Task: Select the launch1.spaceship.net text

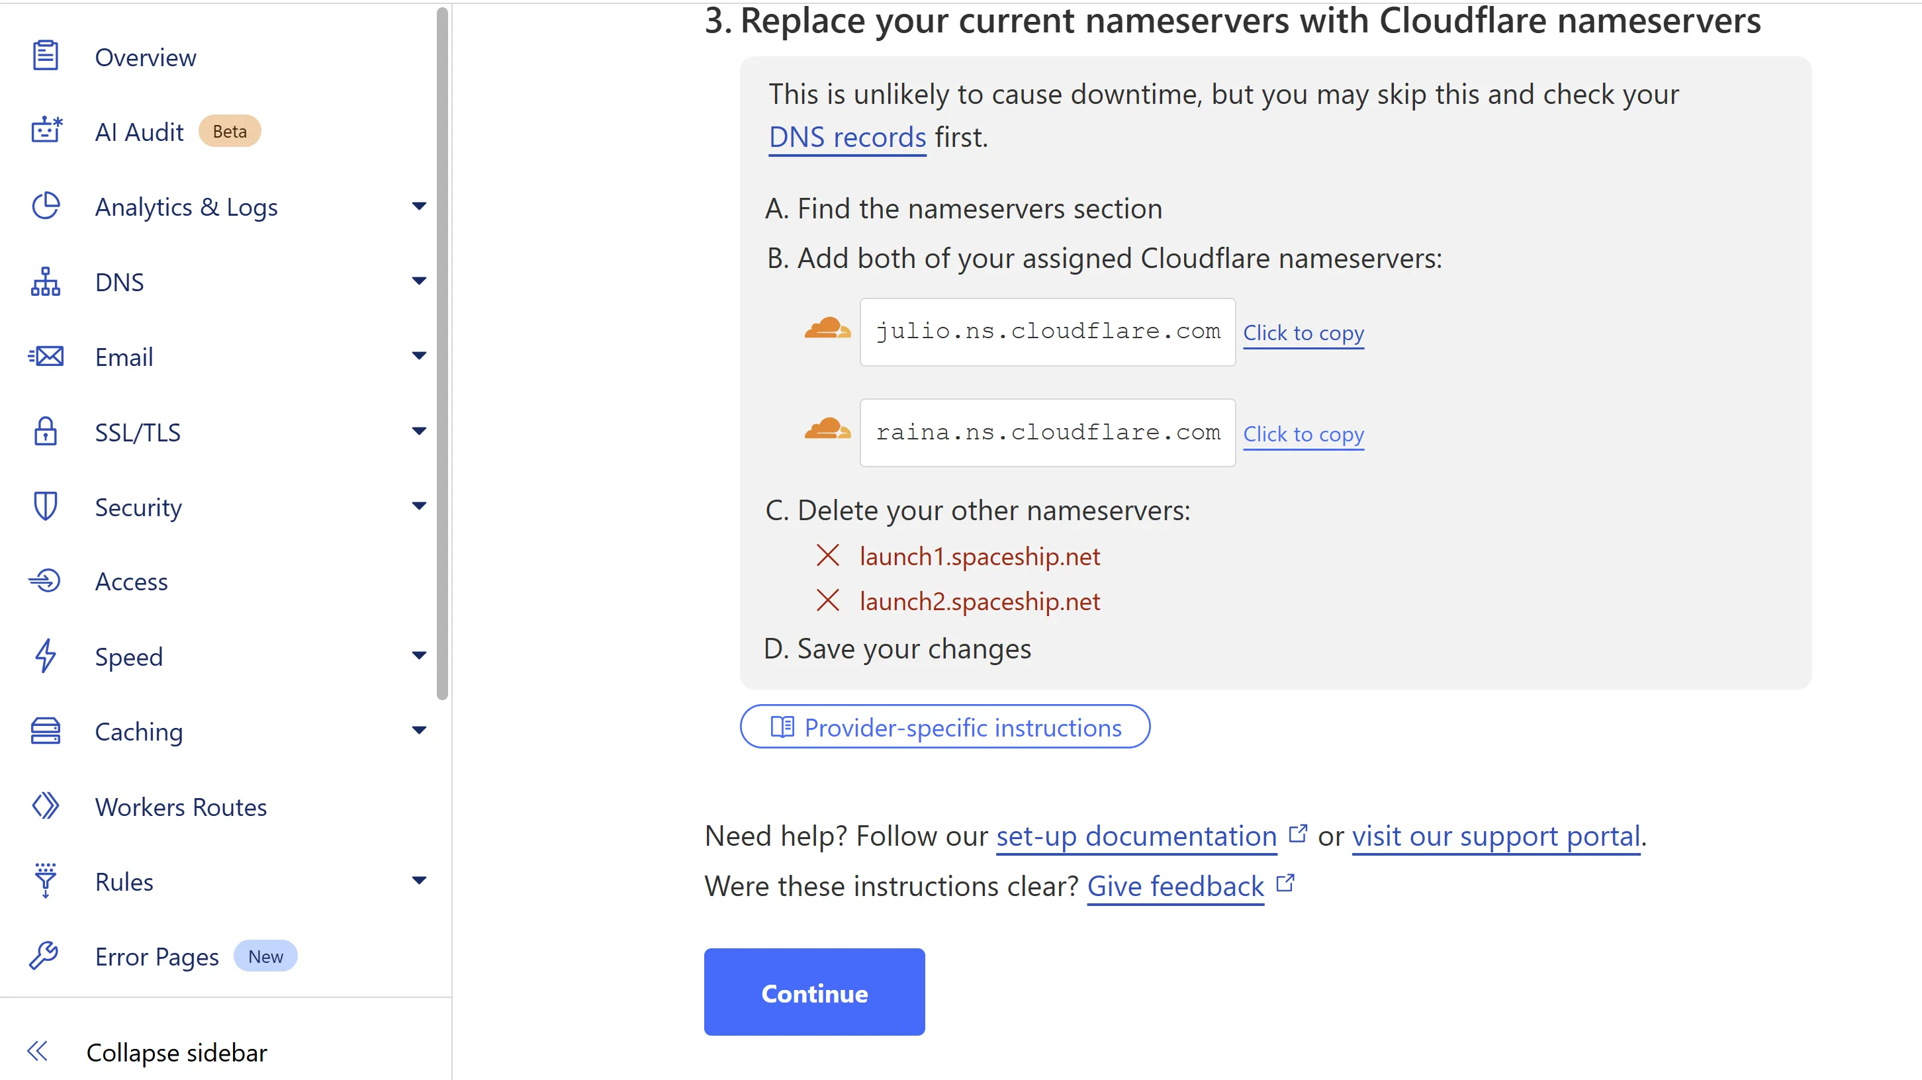Action: coord(980,557)
